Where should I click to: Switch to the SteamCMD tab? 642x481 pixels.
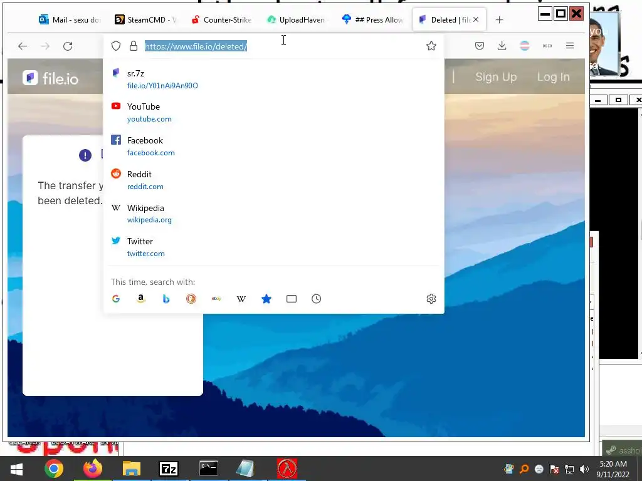click(145, 19)
